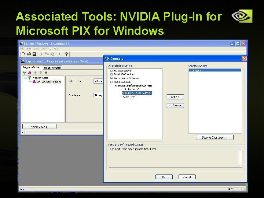Viewport: 264px width, 198px height.
Task: Click the Copy toolbar icon
Action: tap(47, 54)
